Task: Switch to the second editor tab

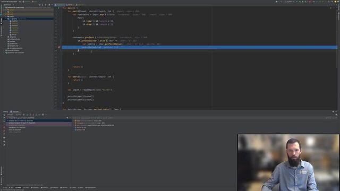Action: tap(70, 5)
